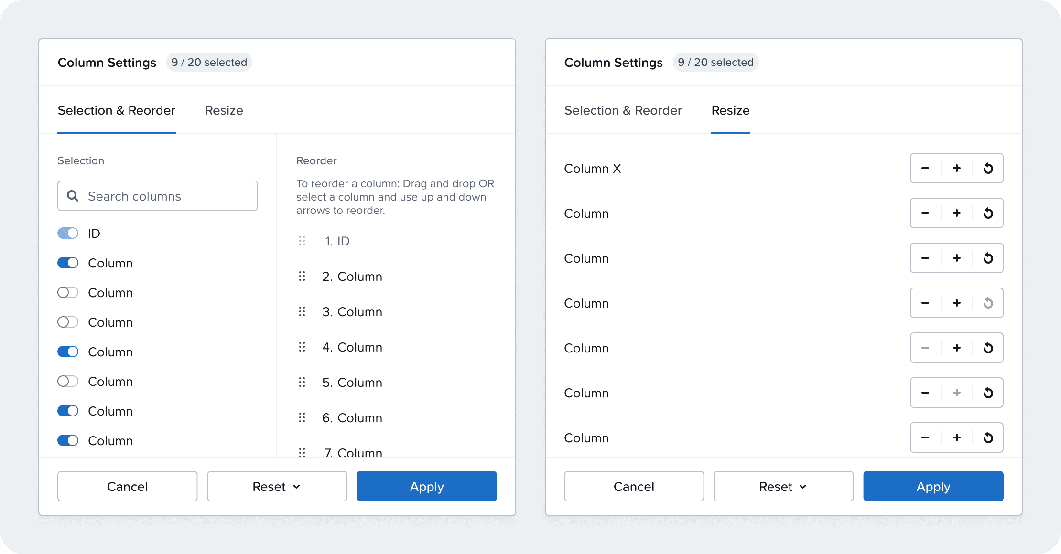
Task: Click the drag handle beside 2. Column
Action: tap(302, 276)
